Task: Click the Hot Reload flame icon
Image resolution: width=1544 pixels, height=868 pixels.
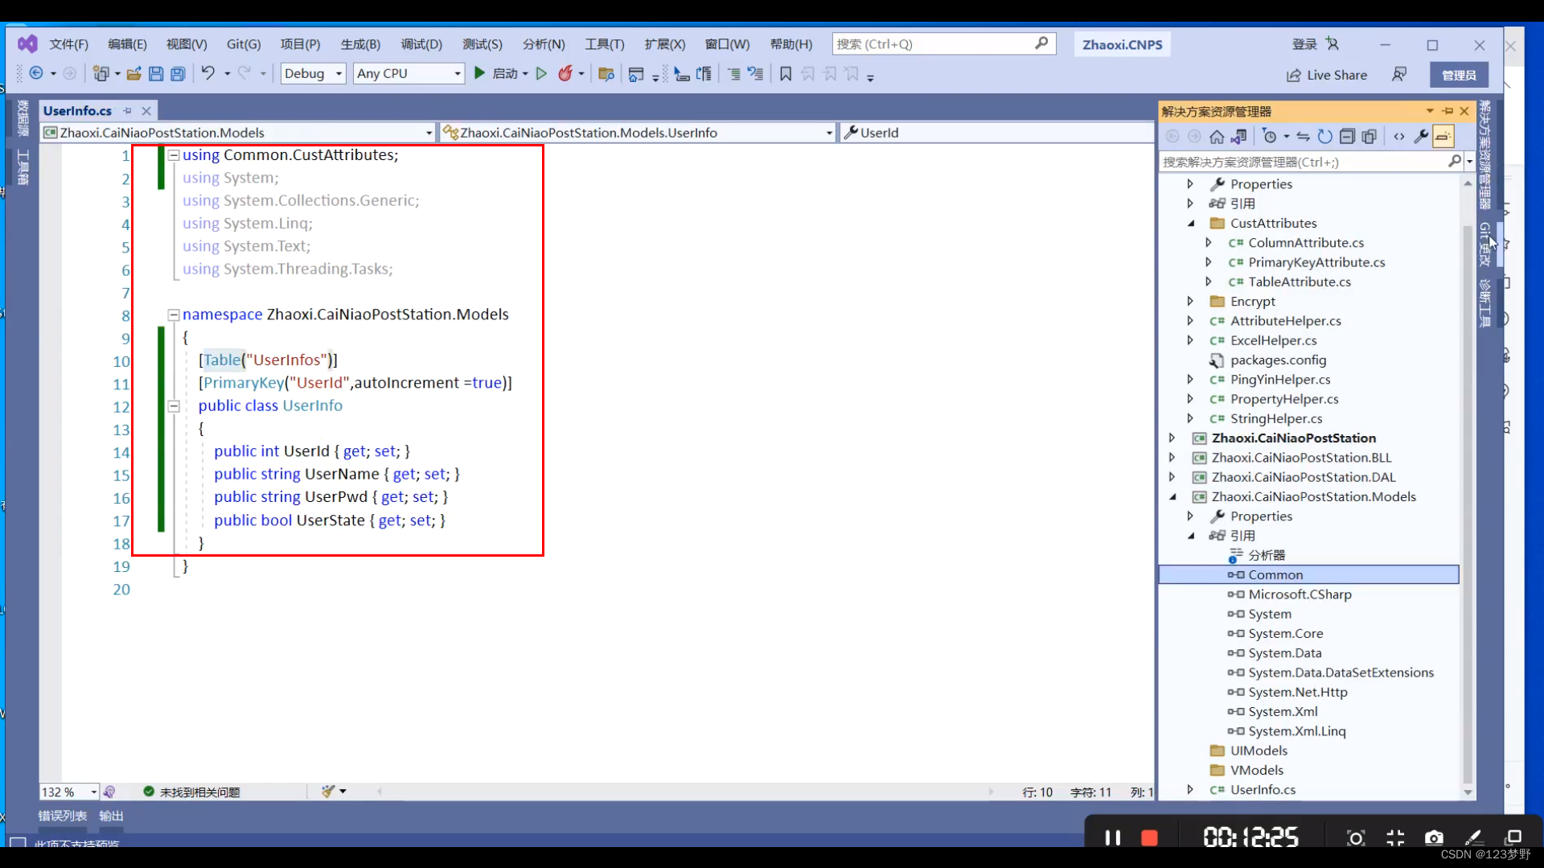Action: (565, 73)
